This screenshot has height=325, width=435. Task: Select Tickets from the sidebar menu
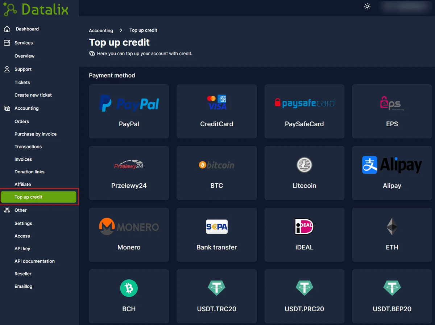tap(22, 82)
